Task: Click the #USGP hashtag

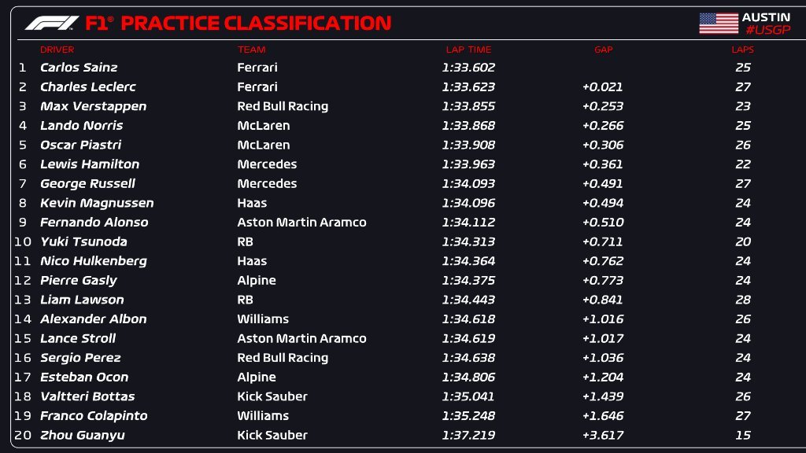Action: pos(766,31)
